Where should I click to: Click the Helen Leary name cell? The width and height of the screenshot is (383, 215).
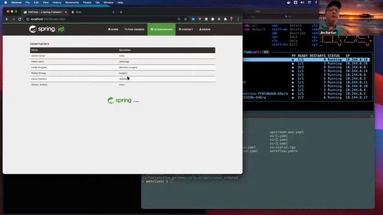click(38, 62)
